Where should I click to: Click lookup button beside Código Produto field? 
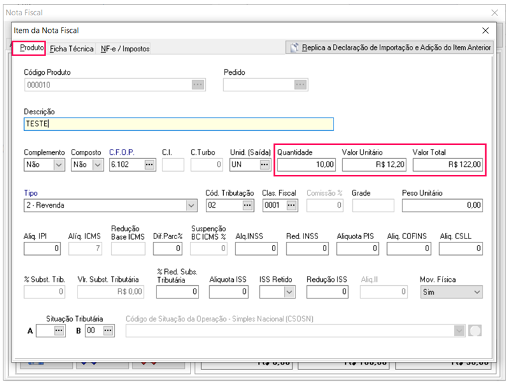[x=197, y=85]
